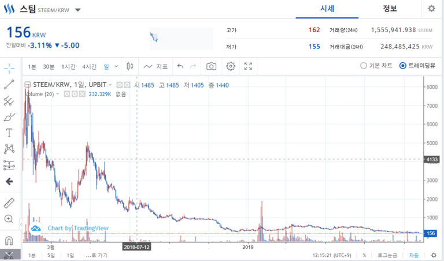The image size is (444, 261).
Task: Collapse the chart legend toggle box
Action: click(x=28, y=85)
